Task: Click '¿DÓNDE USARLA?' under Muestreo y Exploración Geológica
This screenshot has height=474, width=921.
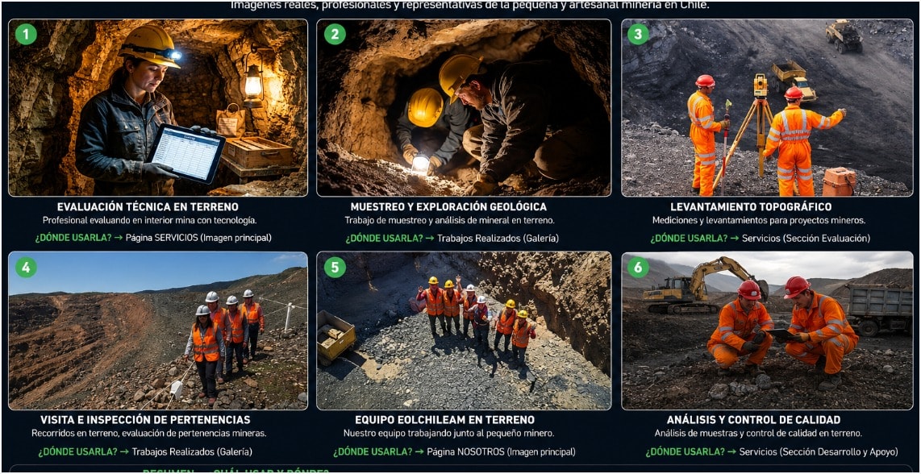Action: coord(384,238)
